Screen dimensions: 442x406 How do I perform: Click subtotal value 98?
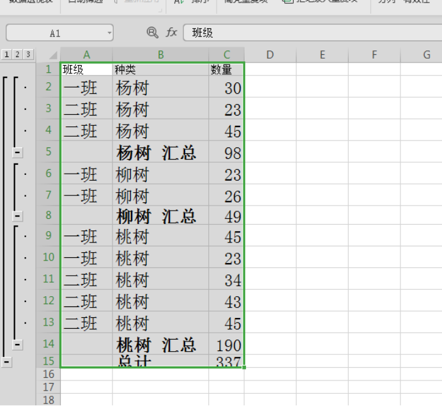(x=226, y=151)
